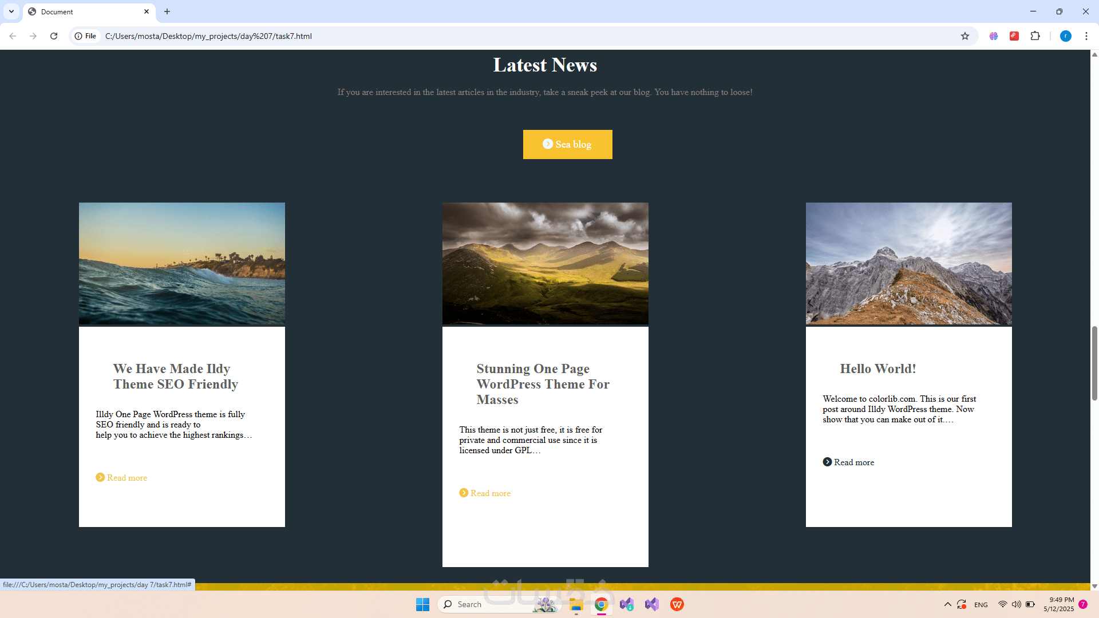1099x618 pixels.
Task: Reload the page with refresh icon
Action: [54, 36]
